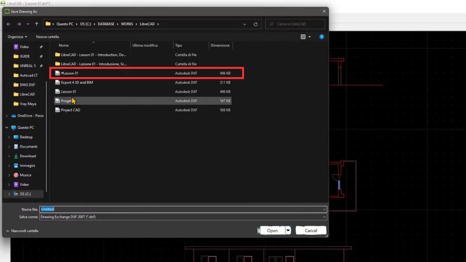The width and height of the screenshot is (466, 262).
Task: Expand the Download tree node
Action: (9, 156)
